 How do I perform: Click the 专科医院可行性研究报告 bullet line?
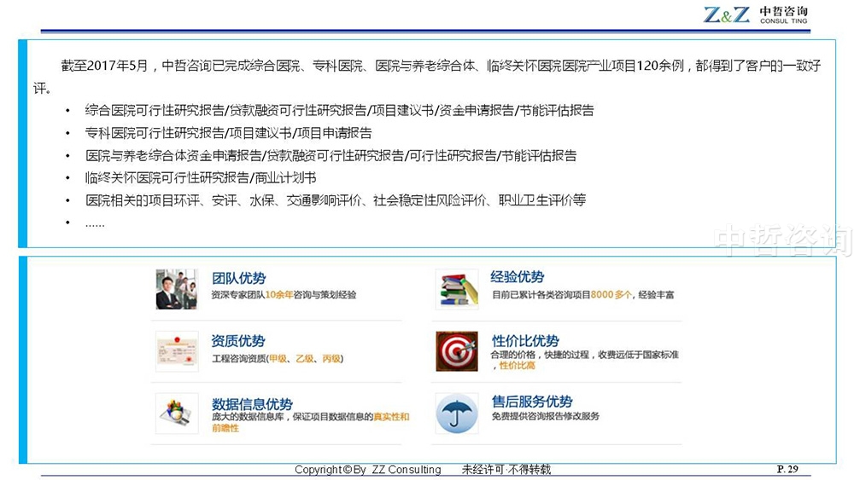[228, 133]
